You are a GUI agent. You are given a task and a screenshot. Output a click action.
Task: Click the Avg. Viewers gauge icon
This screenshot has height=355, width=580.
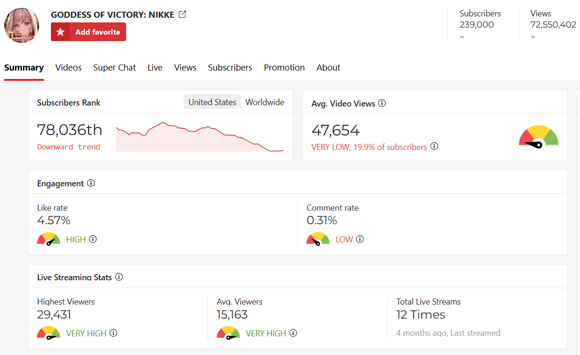[228, 333]
